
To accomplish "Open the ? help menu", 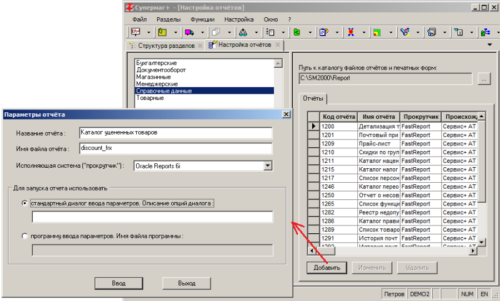I will click(x=289, y=19).
